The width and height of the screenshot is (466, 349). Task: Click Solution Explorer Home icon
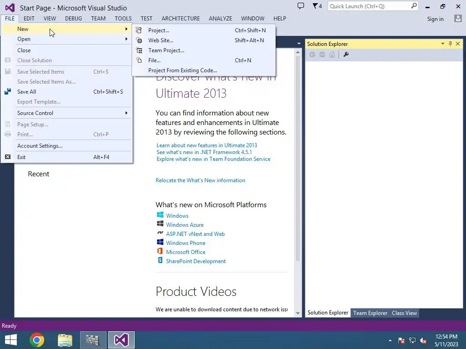pyautogui.click(x=332, y=55)
